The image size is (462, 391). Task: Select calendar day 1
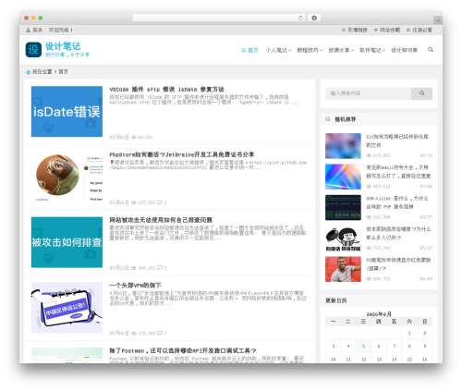(x=409, y=333)
